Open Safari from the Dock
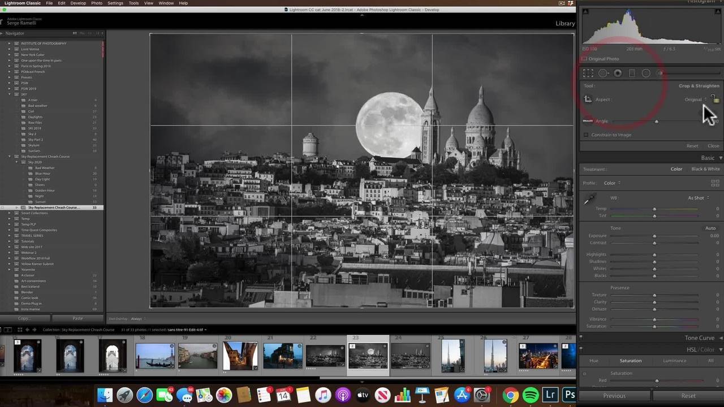The image size is (724, 407). 145,395
